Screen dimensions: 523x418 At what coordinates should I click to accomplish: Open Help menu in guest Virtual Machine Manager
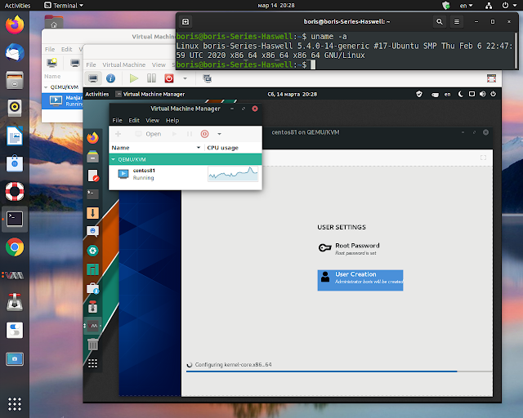click(172, 120)
